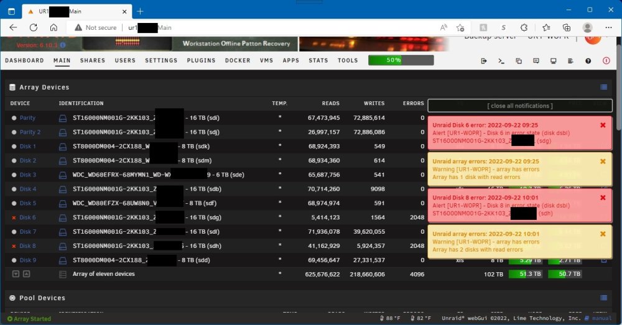Open the Edge collections icon
Viewport: 622px width, 325px height.
click(x=567, y=27)
